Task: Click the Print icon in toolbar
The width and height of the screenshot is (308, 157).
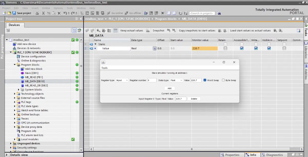Action: [x=37, y=13]
